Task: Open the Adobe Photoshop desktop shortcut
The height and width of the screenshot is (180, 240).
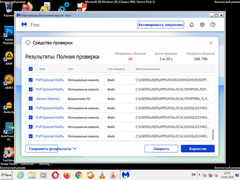Action: (x=9, y=36)
